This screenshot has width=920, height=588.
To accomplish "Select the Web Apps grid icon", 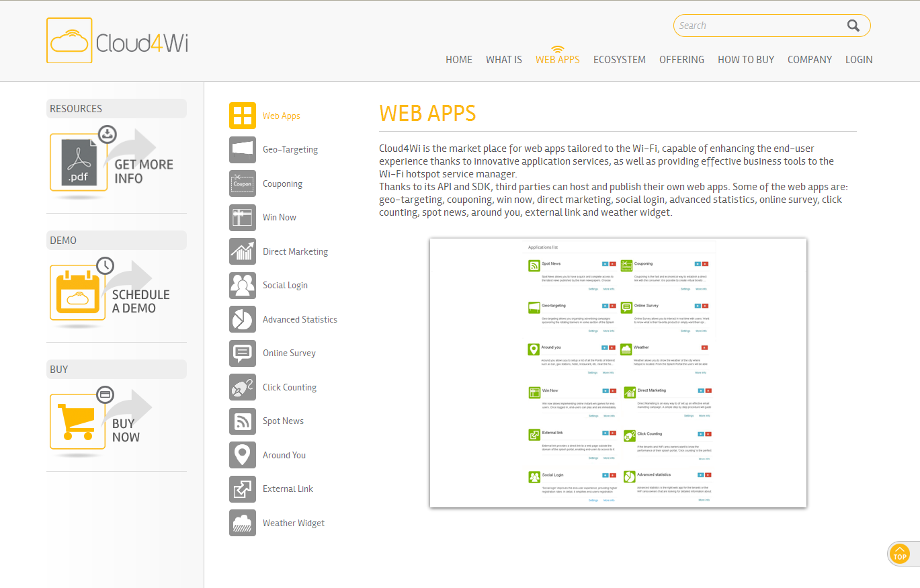I will click(x=243, y=116).
